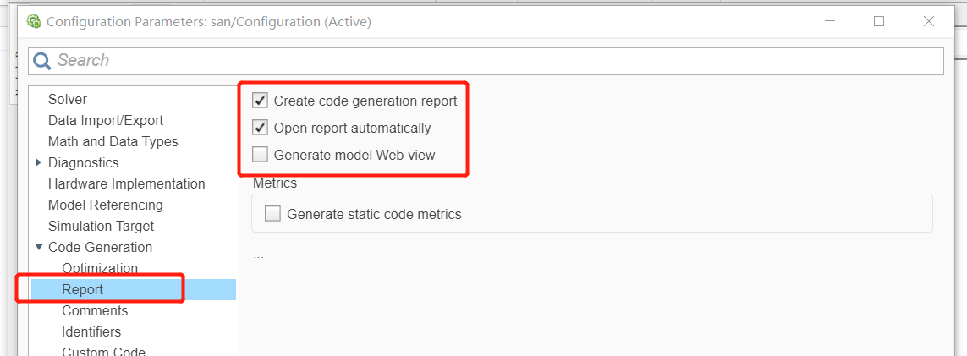Screen dimensions: 967x356
Task: Click the Search input field
Action: tap(491, 61)
